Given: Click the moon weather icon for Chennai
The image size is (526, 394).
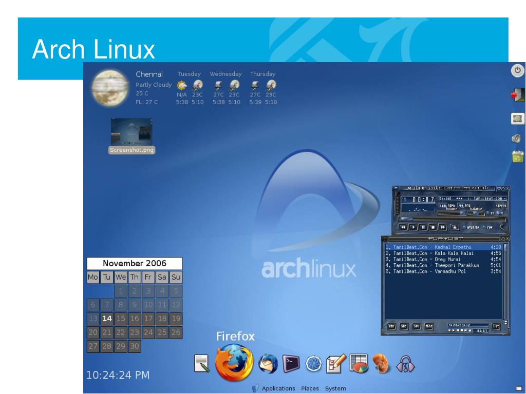Looking at the screenshot, I should click(110, 88).
